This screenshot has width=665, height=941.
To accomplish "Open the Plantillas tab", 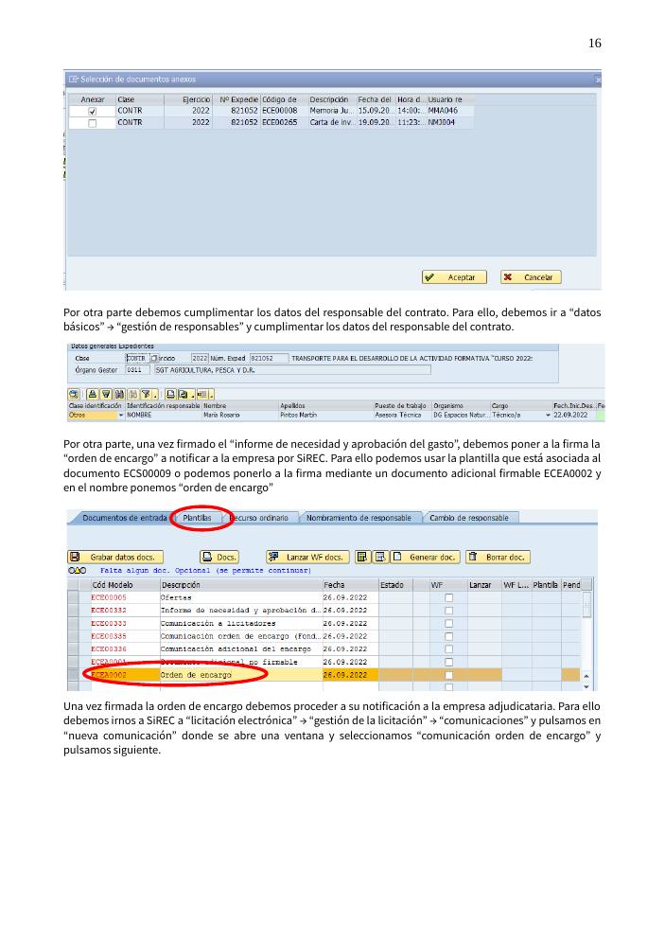I will (197, 518).
